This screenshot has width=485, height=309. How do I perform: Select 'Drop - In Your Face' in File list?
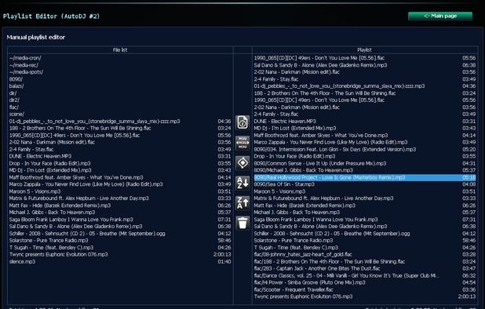(x=120, y=163)
